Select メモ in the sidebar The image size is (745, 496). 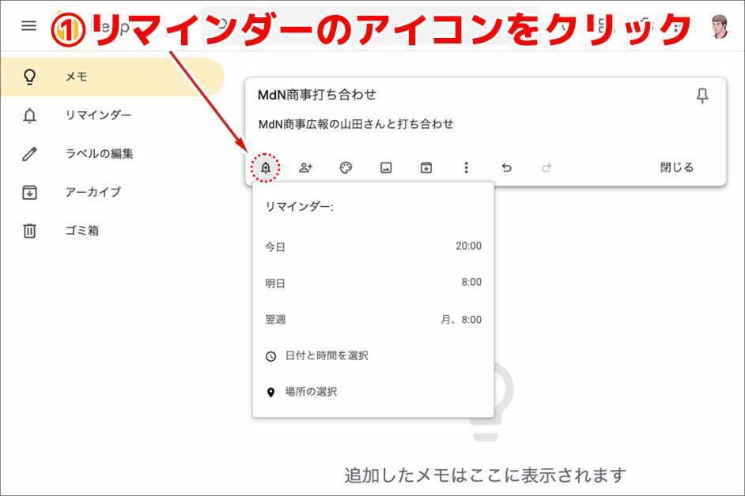(x=77, y=77)
